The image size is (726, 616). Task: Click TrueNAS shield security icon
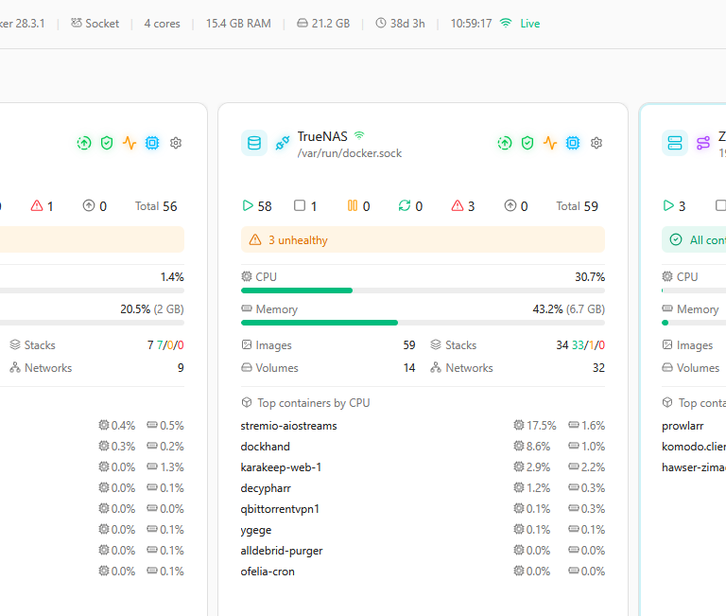527,143
